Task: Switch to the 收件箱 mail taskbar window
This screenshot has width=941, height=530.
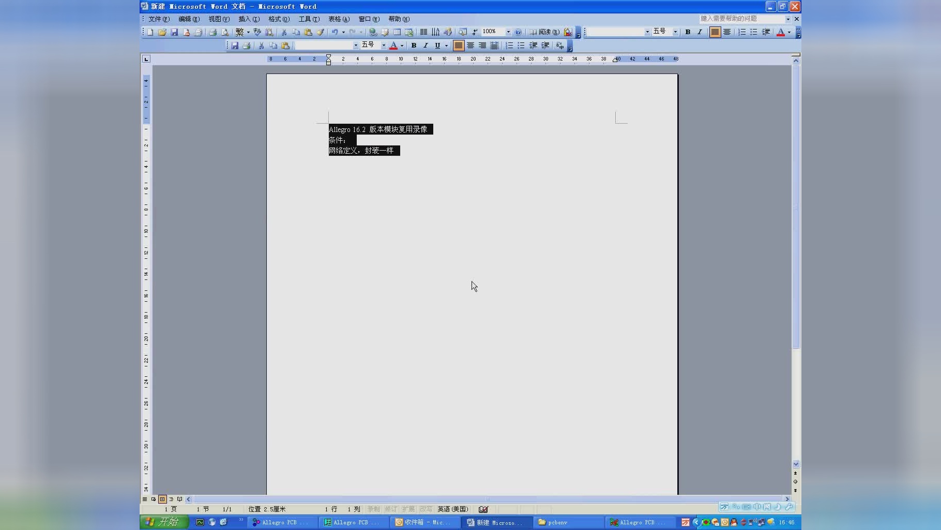Action: tap(425, 522)
